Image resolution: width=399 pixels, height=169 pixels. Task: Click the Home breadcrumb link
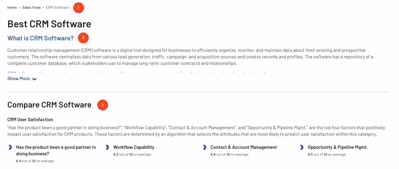pyautogui.click(x=12, y=7)
